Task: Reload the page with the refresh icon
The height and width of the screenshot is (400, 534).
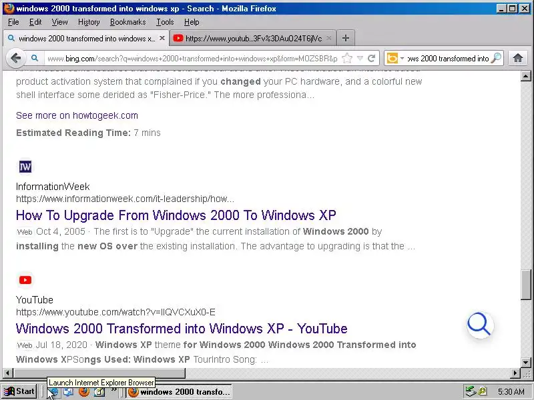Action: [372, 58]
